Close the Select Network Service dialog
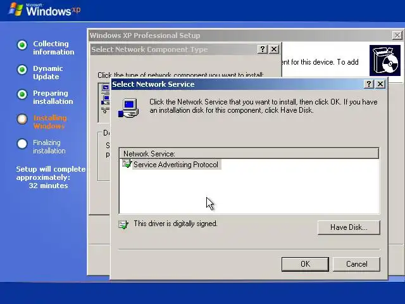 tap(380, 84)
